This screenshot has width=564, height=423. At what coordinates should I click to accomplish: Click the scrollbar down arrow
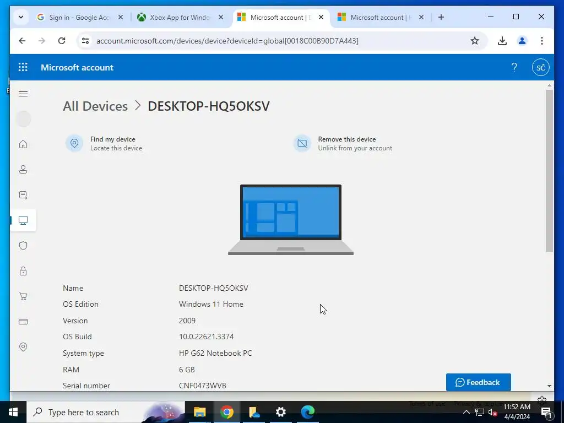pos(549,386)
